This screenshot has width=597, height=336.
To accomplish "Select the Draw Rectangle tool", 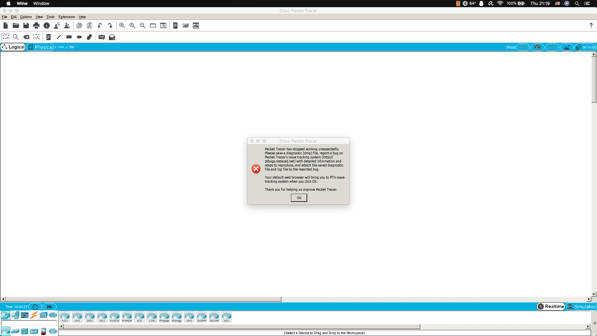I will pos(69,37).
